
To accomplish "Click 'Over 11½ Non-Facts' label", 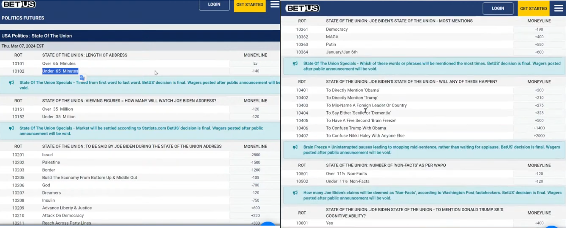I will pyautogui.click(x=346, y=174).
